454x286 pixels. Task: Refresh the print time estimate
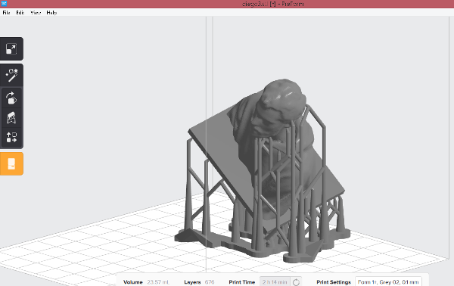coord(296,282)
